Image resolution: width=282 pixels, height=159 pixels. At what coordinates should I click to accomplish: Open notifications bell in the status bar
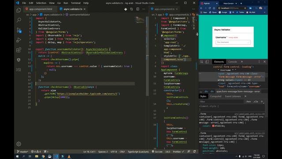pyautogui.click(x=194, y=151)
